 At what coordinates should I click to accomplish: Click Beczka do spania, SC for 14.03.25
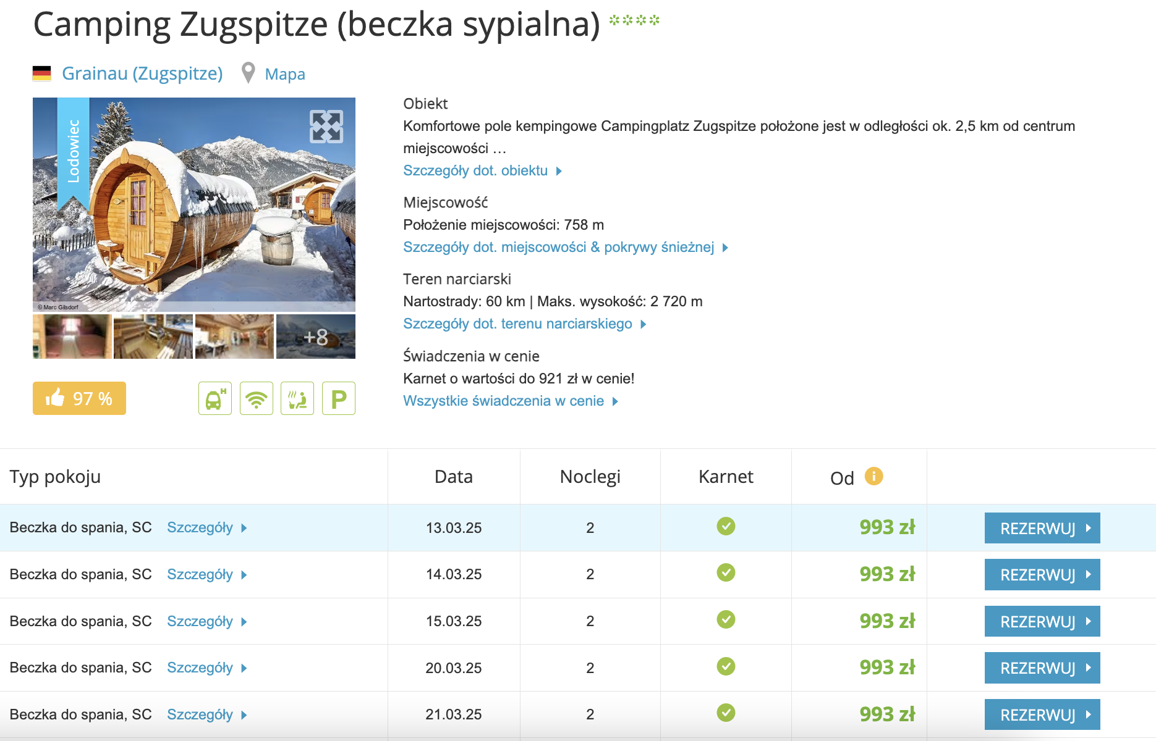click(x=80, y=574)
